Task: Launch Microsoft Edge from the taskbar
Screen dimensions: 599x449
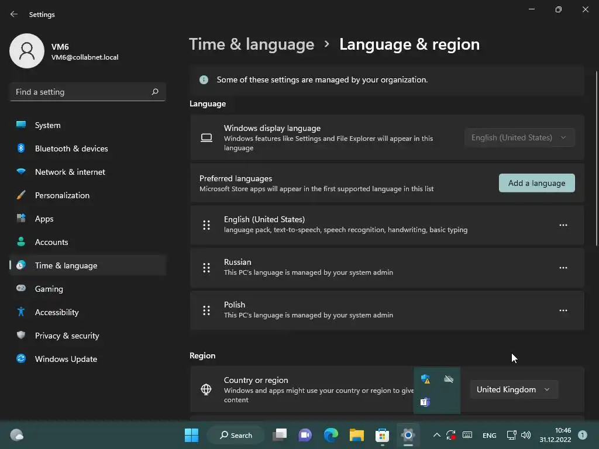Action: click(331, 435)
